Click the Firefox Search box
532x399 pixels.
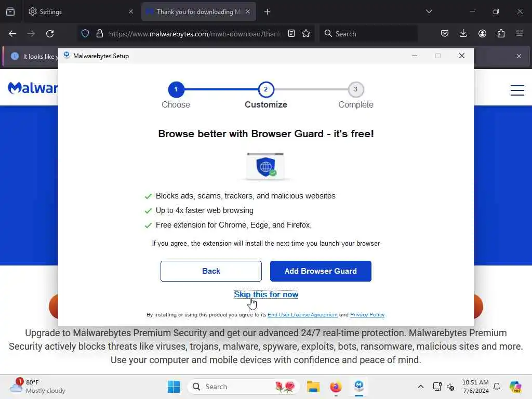coord(368,34)
